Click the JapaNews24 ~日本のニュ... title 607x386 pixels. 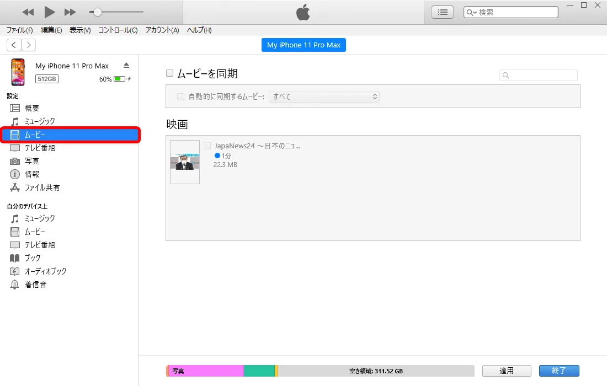(x=258, y=146)
